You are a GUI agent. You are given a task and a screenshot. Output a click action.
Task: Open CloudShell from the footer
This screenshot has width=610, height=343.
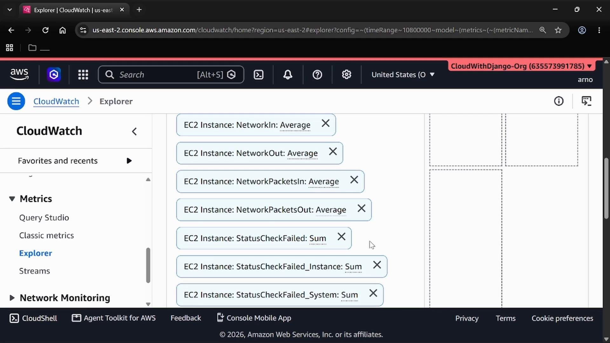(x=33, y=318)
